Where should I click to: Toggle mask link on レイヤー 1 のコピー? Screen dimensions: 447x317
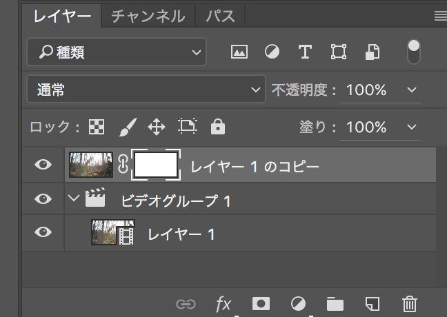click(123, 164)
